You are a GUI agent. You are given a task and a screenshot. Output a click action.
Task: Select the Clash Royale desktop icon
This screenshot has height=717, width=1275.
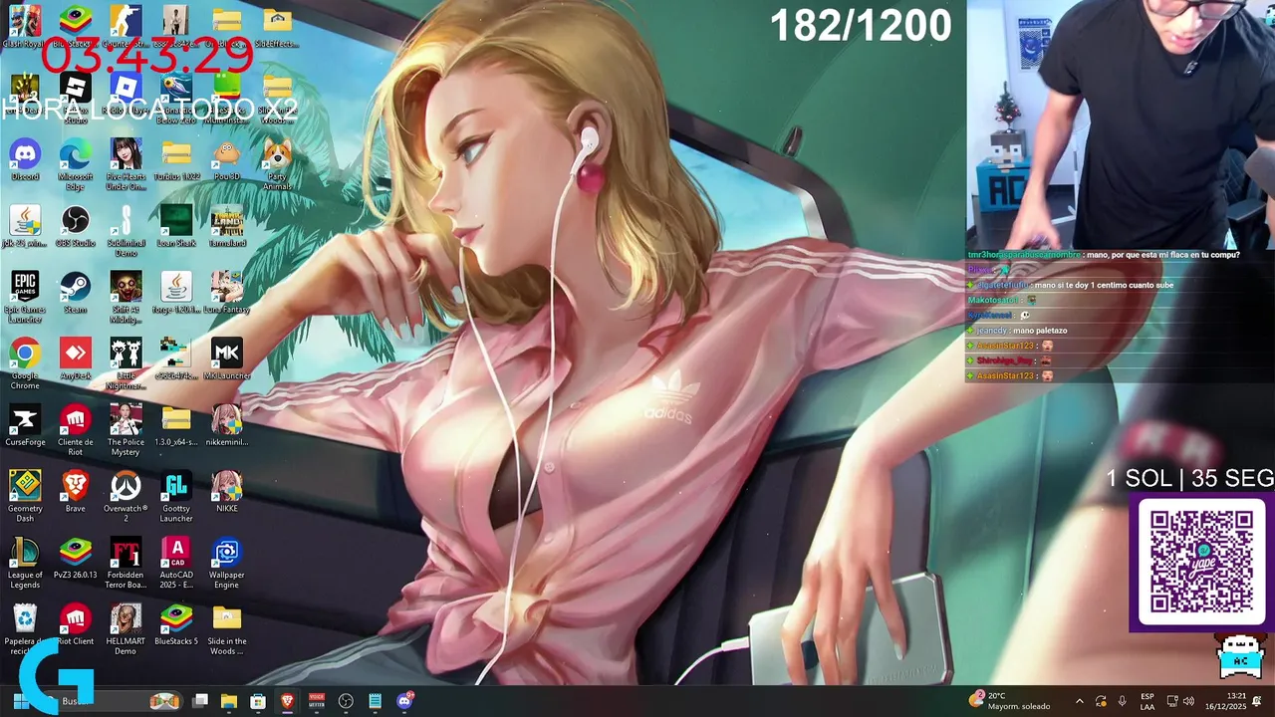click(25, 27)
